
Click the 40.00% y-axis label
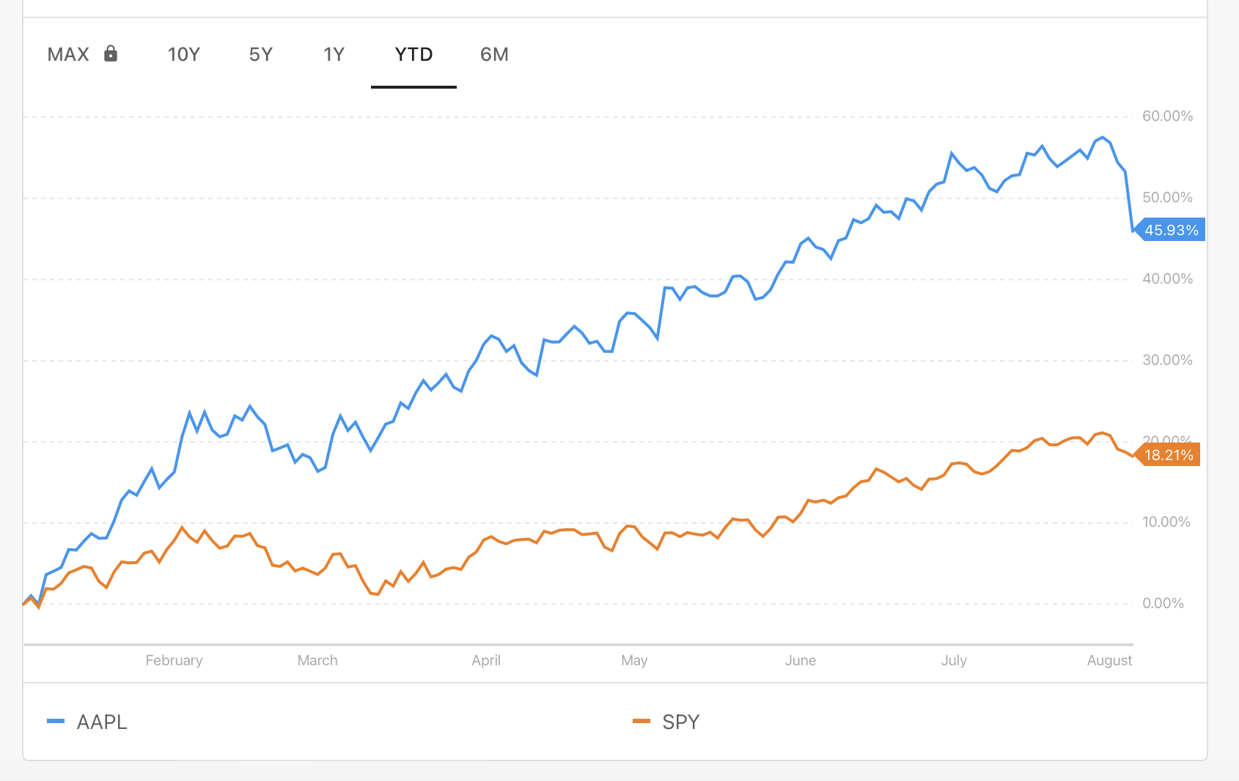[x=1167, y=278]
